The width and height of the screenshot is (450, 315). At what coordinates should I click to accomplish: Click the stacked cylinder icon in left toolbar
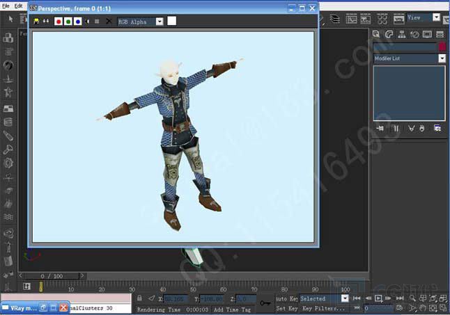point(8,122)
